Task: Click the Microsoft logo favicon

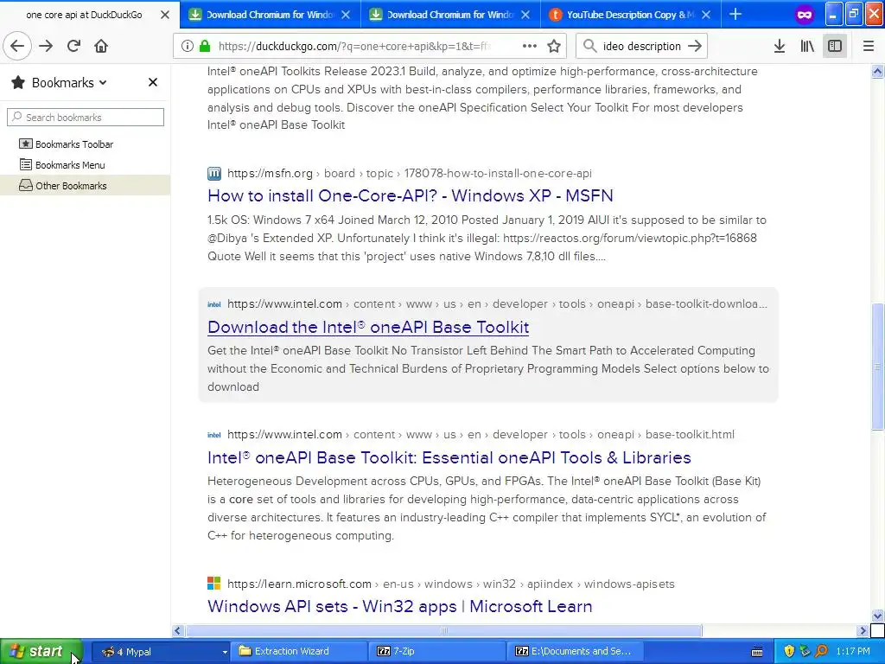Action: [x=214, y=584]
